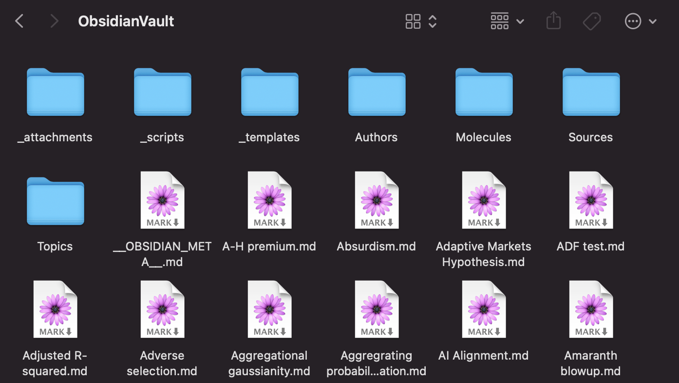Click the "AI Alignment.md" file name
The image size is (679, 383).
pyautogui.click(x=484, y=356)
